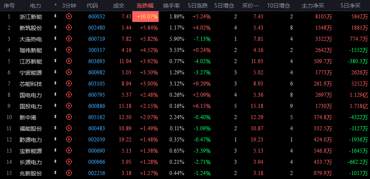370x179 pixels.
Task: Click the -4322万 five-day net buy value
Action: pyautogui.click(x=358, y=117)
